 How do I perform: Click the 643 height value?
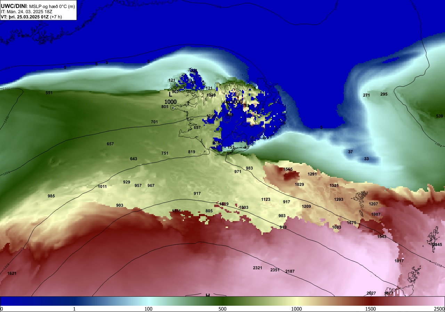(133, 159)
